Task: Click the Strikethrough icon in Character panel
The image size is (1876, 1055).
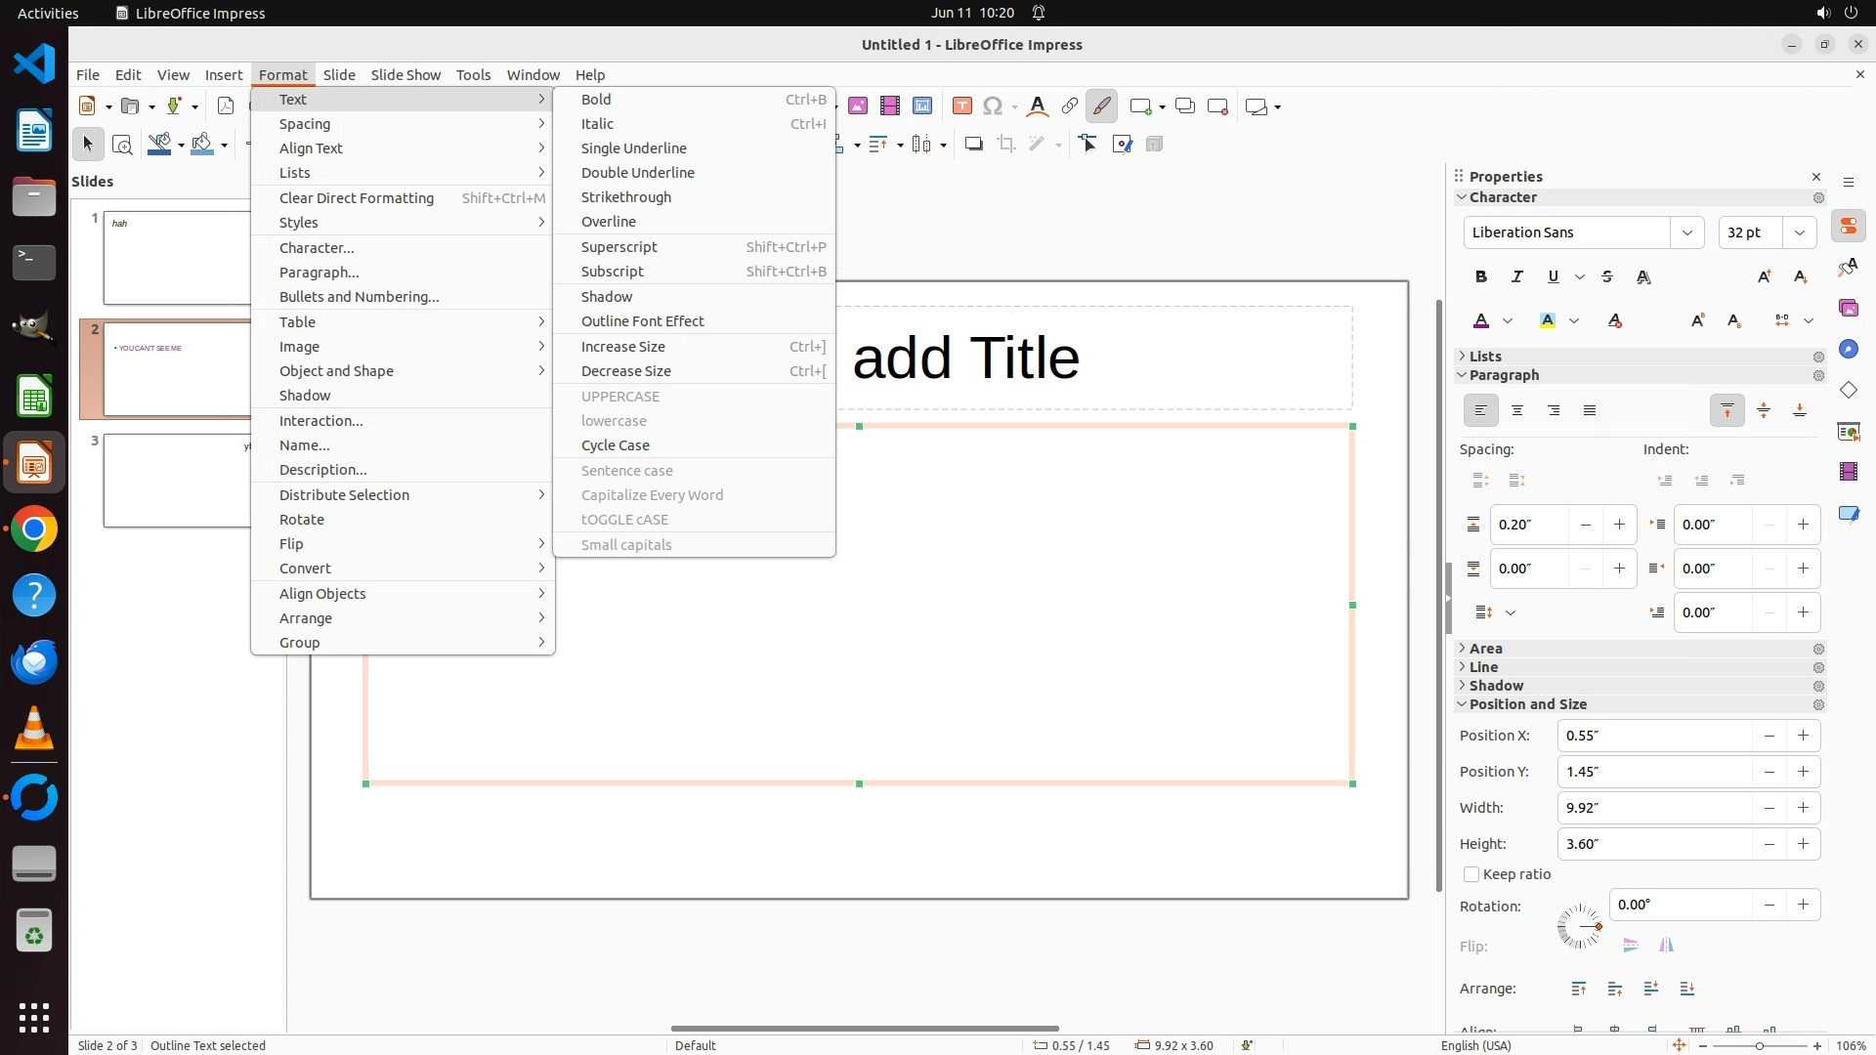Action: tap(1607, 276)
